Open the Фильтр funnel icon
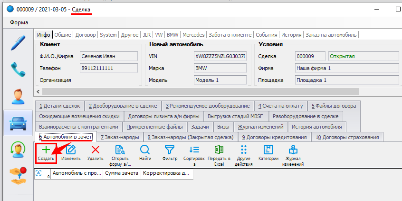Screen dimensions: 402x201 (169, 150)
